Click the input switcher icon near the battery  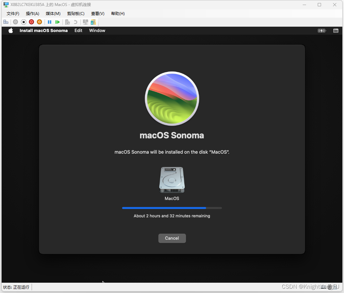(x=336, y=30)
